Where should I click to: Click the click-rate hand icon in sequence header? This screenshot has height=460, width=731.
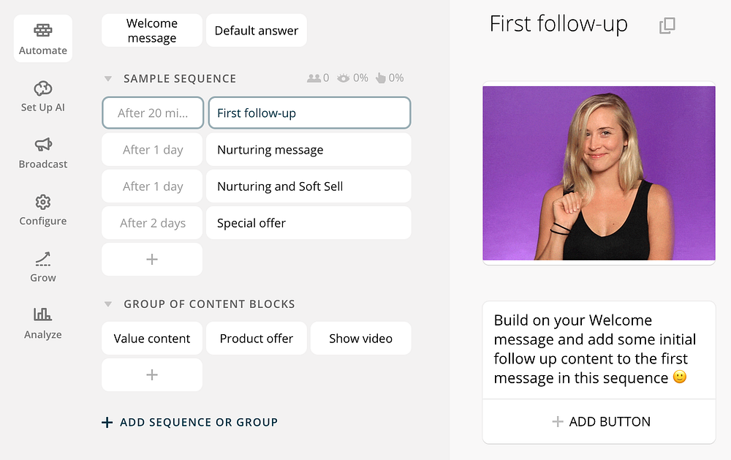[x=381, y=78]
